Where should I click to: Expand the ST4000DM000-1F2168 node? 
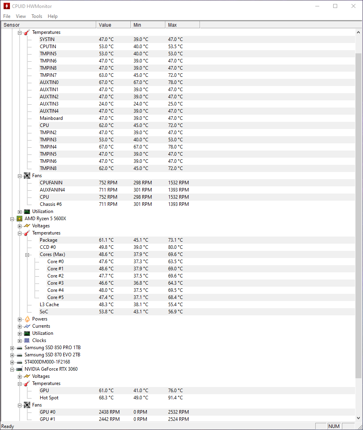[x=12, y=362]
